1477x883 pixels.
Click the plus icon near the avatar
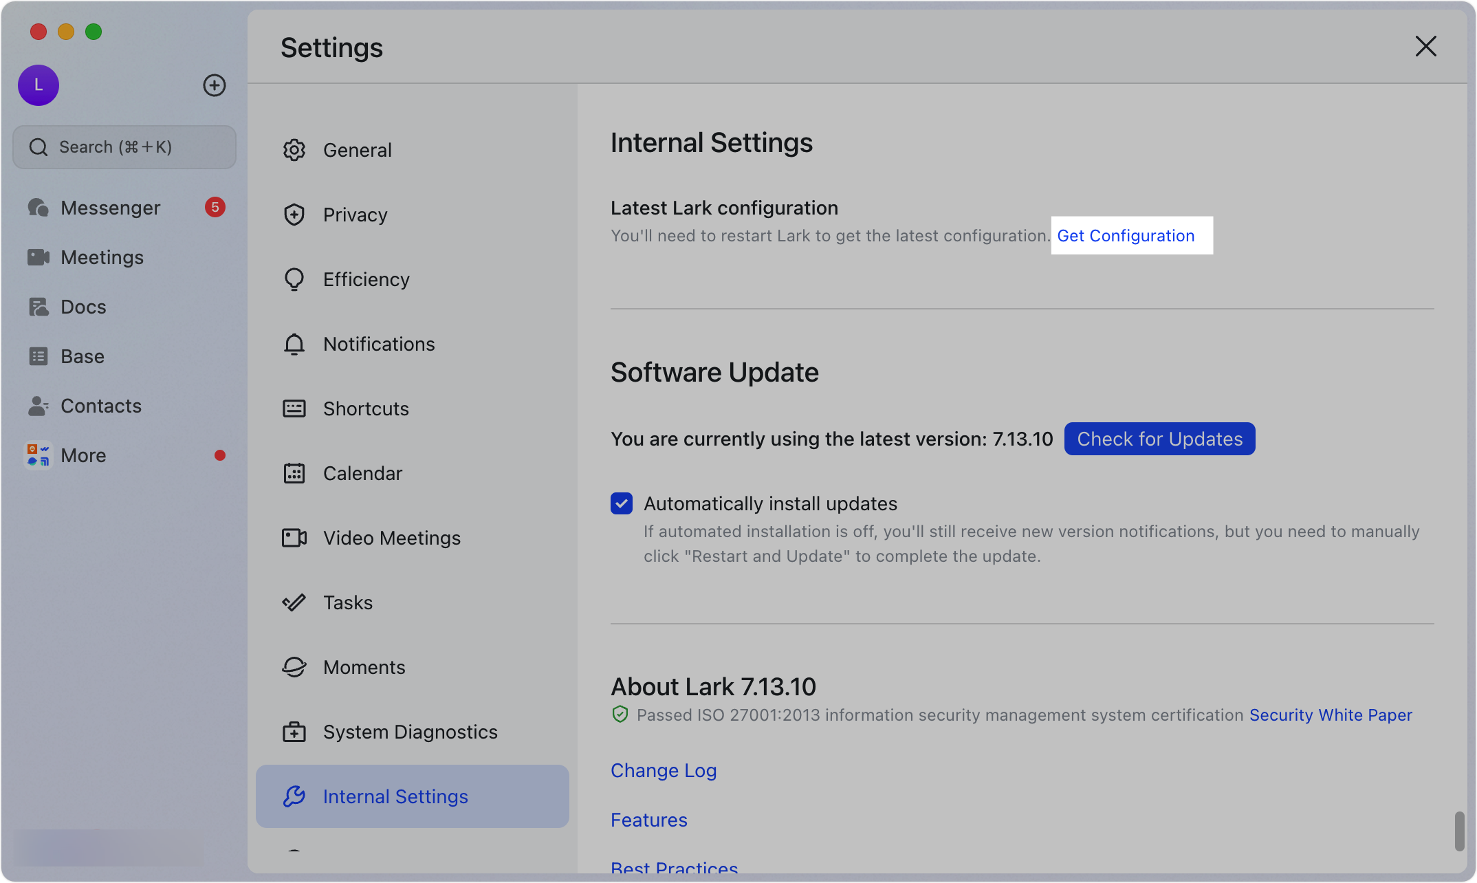(x=214, y=85)
